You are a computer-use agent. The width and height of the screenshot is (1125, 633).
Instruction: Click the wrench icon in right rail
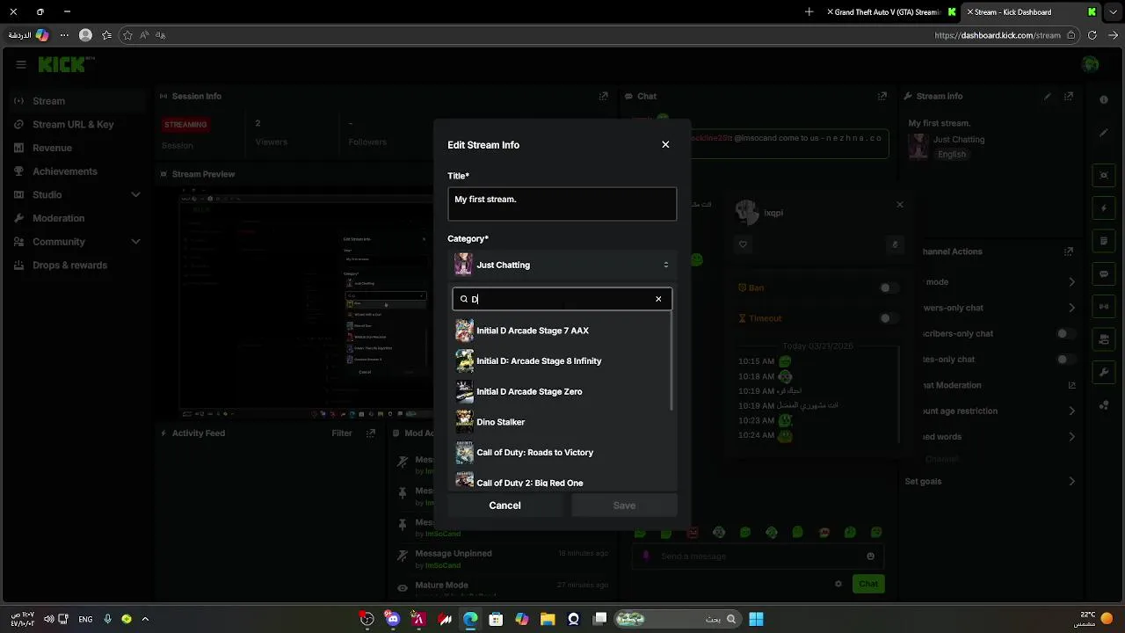coord(1104,372)
